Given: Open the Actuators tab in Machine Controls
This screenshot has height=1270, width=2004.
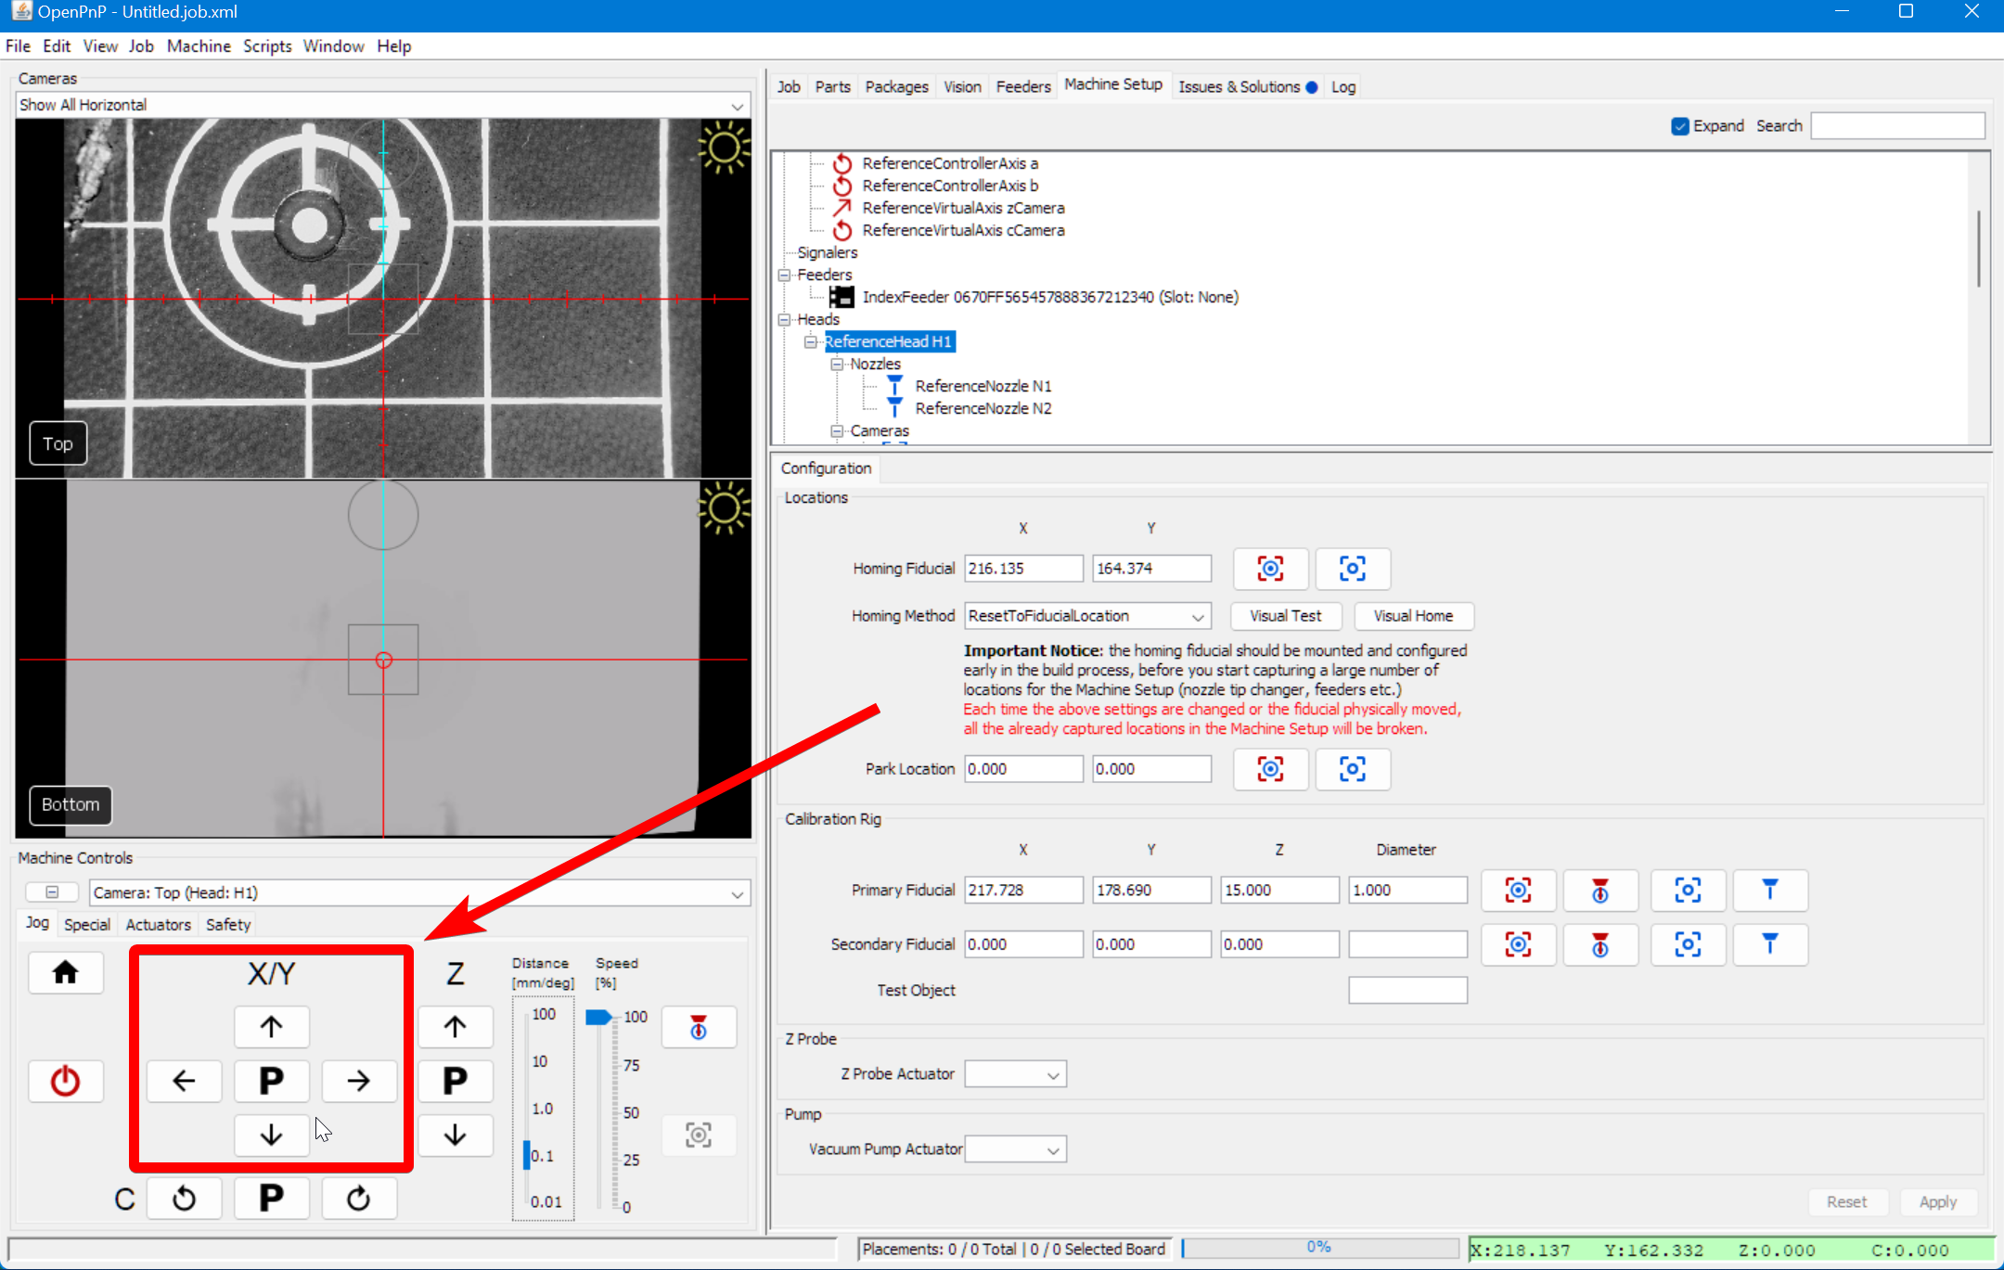Looking at the screenshot, I should click(157, 924).
